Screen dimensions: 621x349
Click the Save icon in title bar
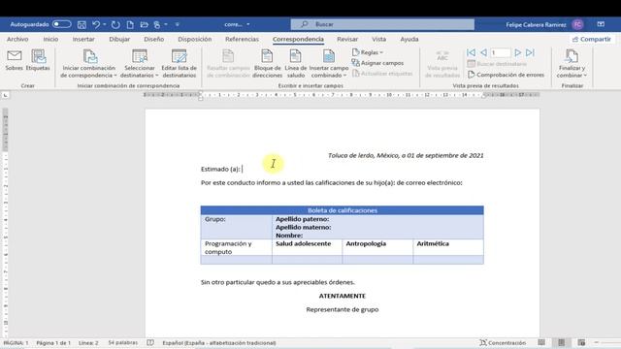(x=82, y=24)
